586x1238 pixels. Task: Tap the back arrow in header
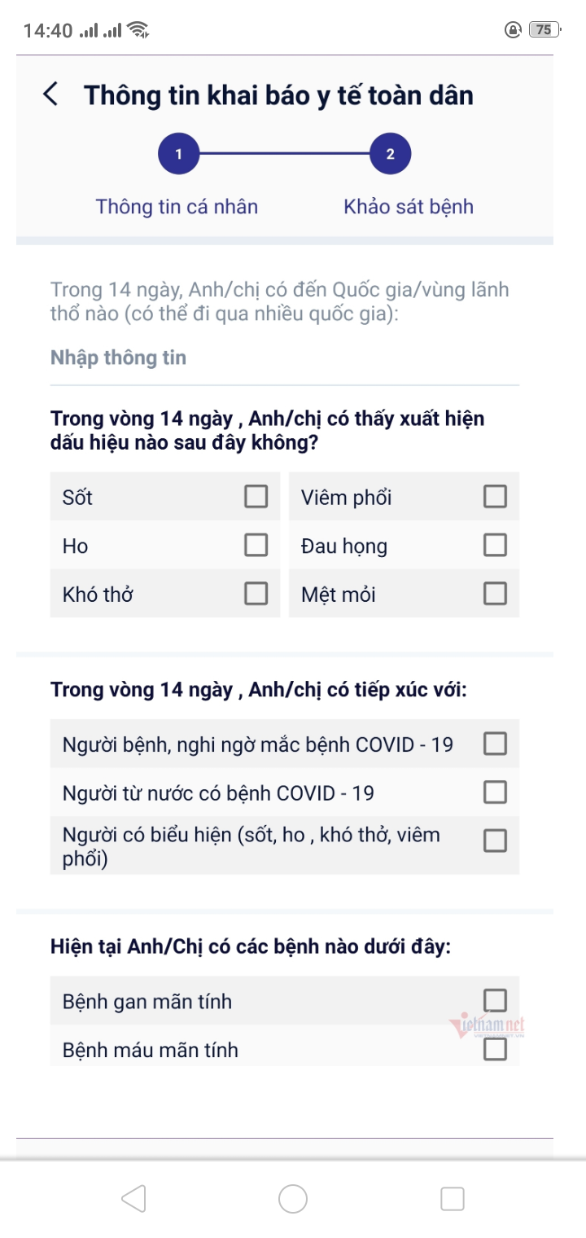[50, 94]
